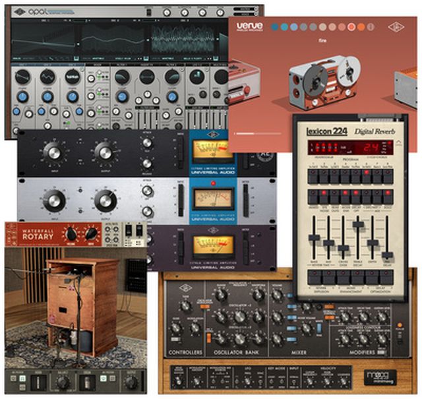Click silver 1176 Input knob

pyautogui.click(x=54, y=200)
